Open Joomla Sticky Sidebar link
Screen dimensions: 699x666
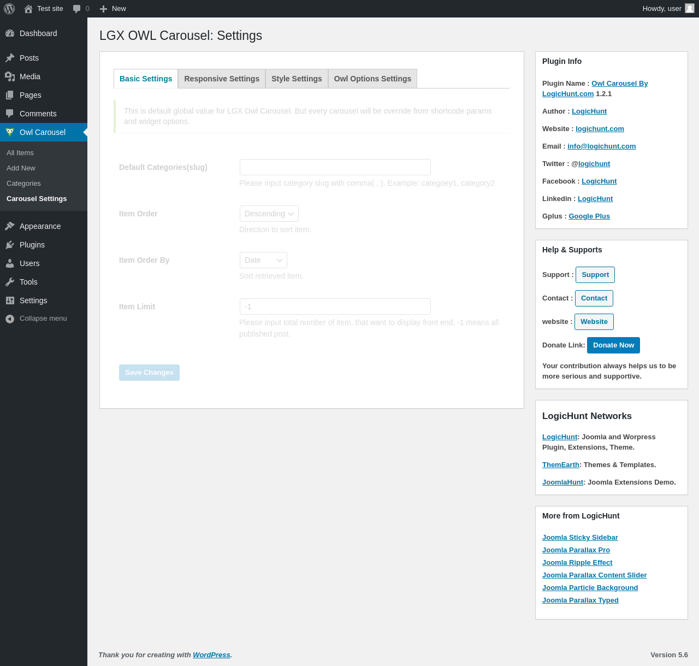(x=580, y=538)
